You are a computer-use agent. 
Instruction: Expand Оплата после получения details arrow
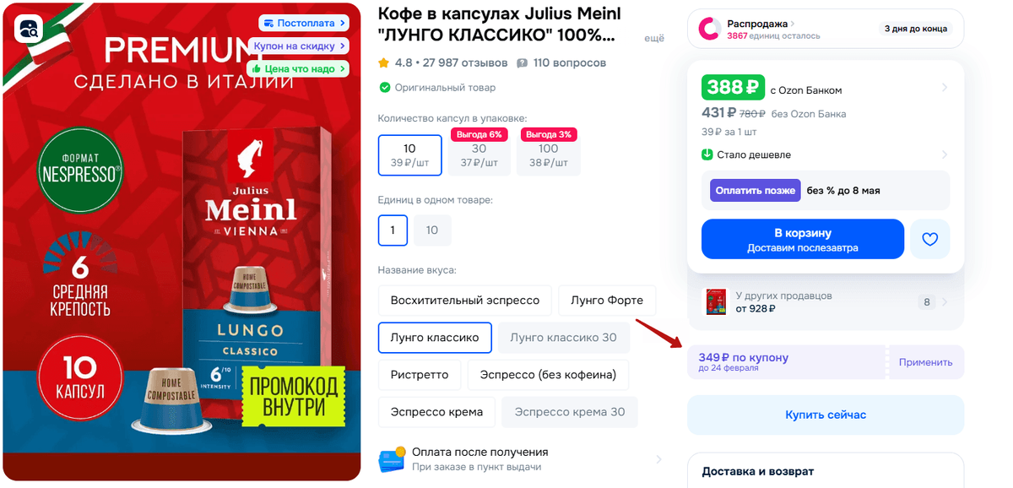click(x=658, y=459)
